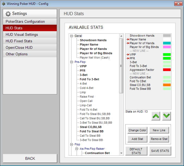
Task: Click the spade icon in title bar
Action: (4, 4)
